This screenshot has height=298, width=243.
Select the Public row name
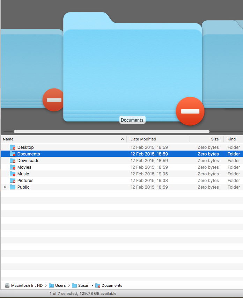(x=23, y=187)
